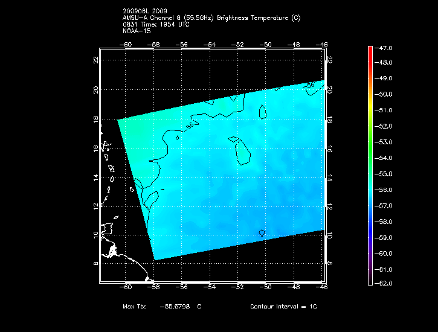Click the large oval contour in swath center
Screen dimensions: 438x332
pyautogui.click(x=240, y=151)
